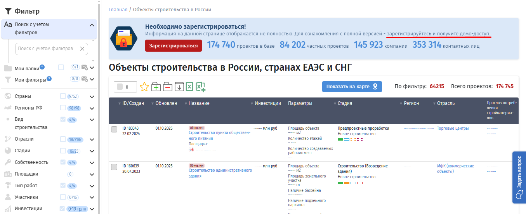Toggle the Регионы РФ filter checkbox

tap(63, 108)
